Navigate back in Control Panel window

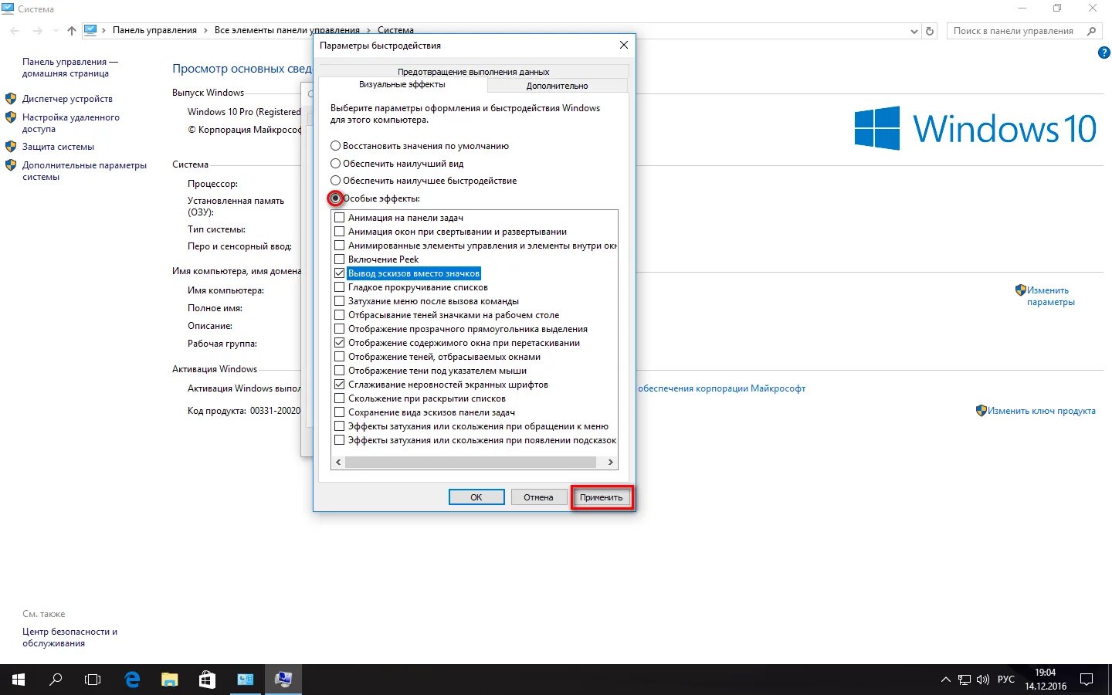[15, 31]
